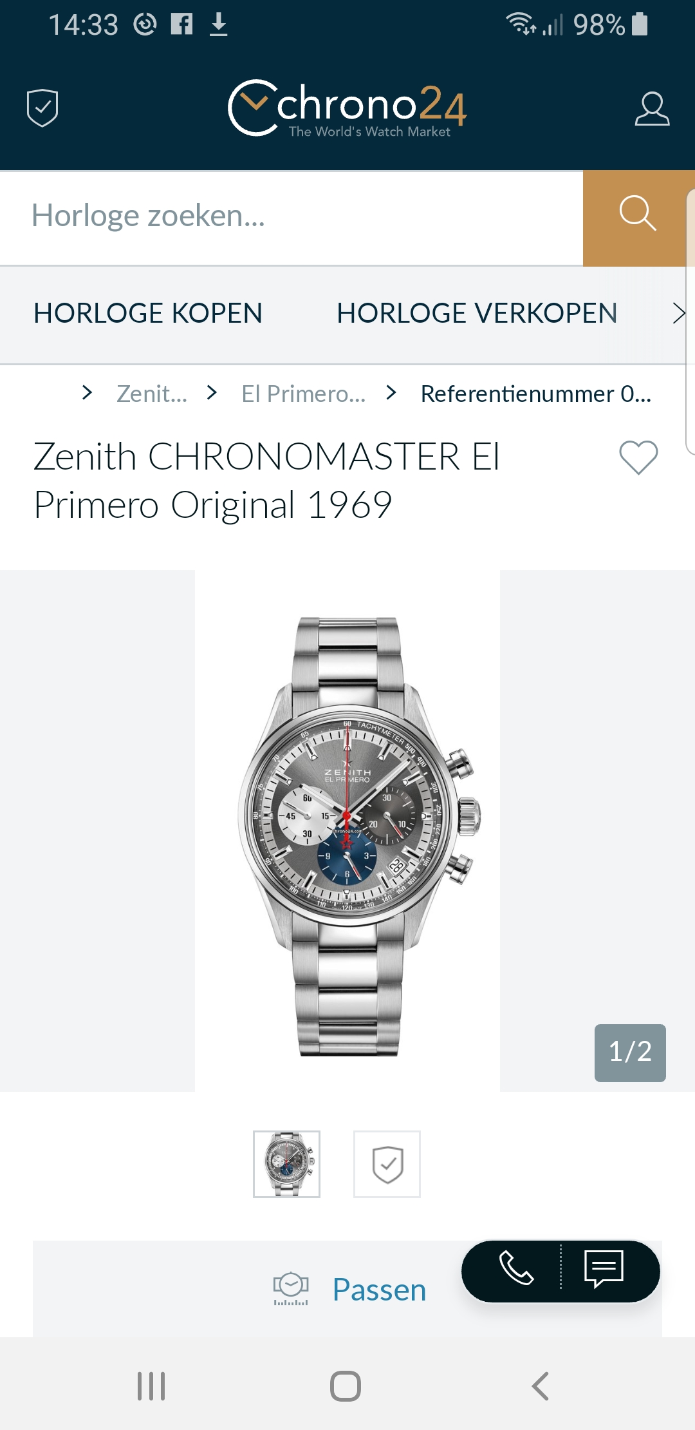The image size is (695, 1430).
Task: Select the watch photo thumbnail
Action: coord(286,1164)
